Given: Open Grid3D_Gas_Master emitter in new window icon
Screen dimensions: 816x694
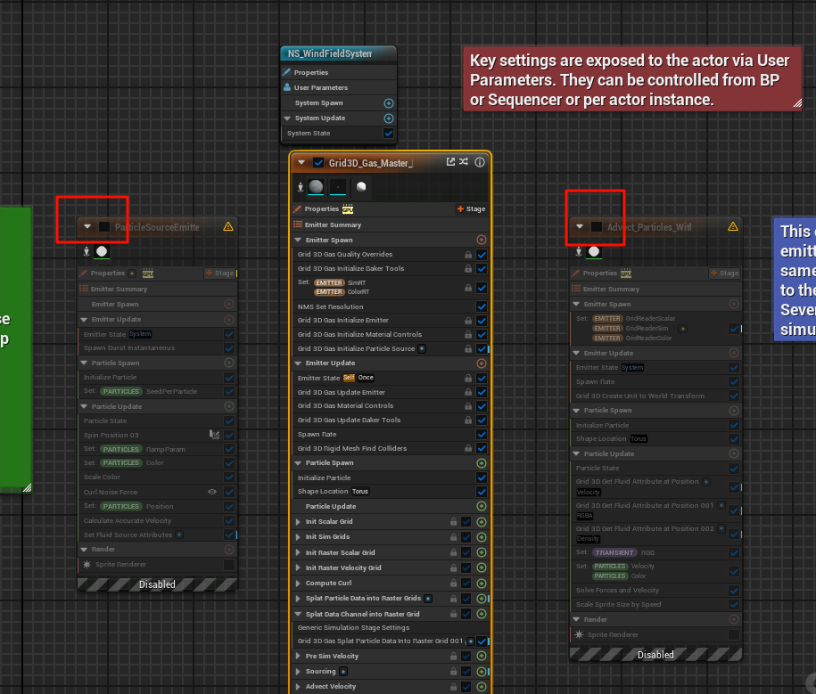Looking at the screenshot, I should [450, 162].
